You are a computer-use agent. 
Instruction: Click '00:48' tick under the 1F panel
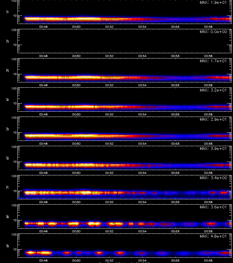(x=43, y=27)
